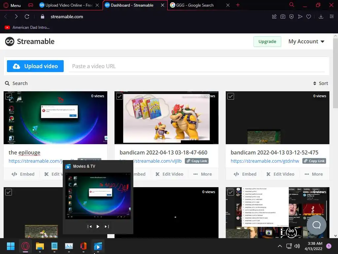This screenshot has width=338, height=254.
Task: Tick checkbox on the collage video thumbnail
Action: point(231,192)
